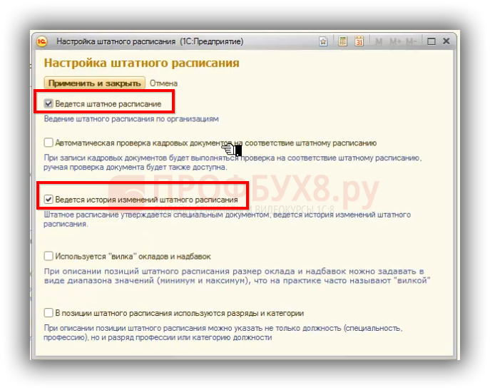
Task: Click description Ведение штатного расписания по организациям
Action: click(131, 119)
